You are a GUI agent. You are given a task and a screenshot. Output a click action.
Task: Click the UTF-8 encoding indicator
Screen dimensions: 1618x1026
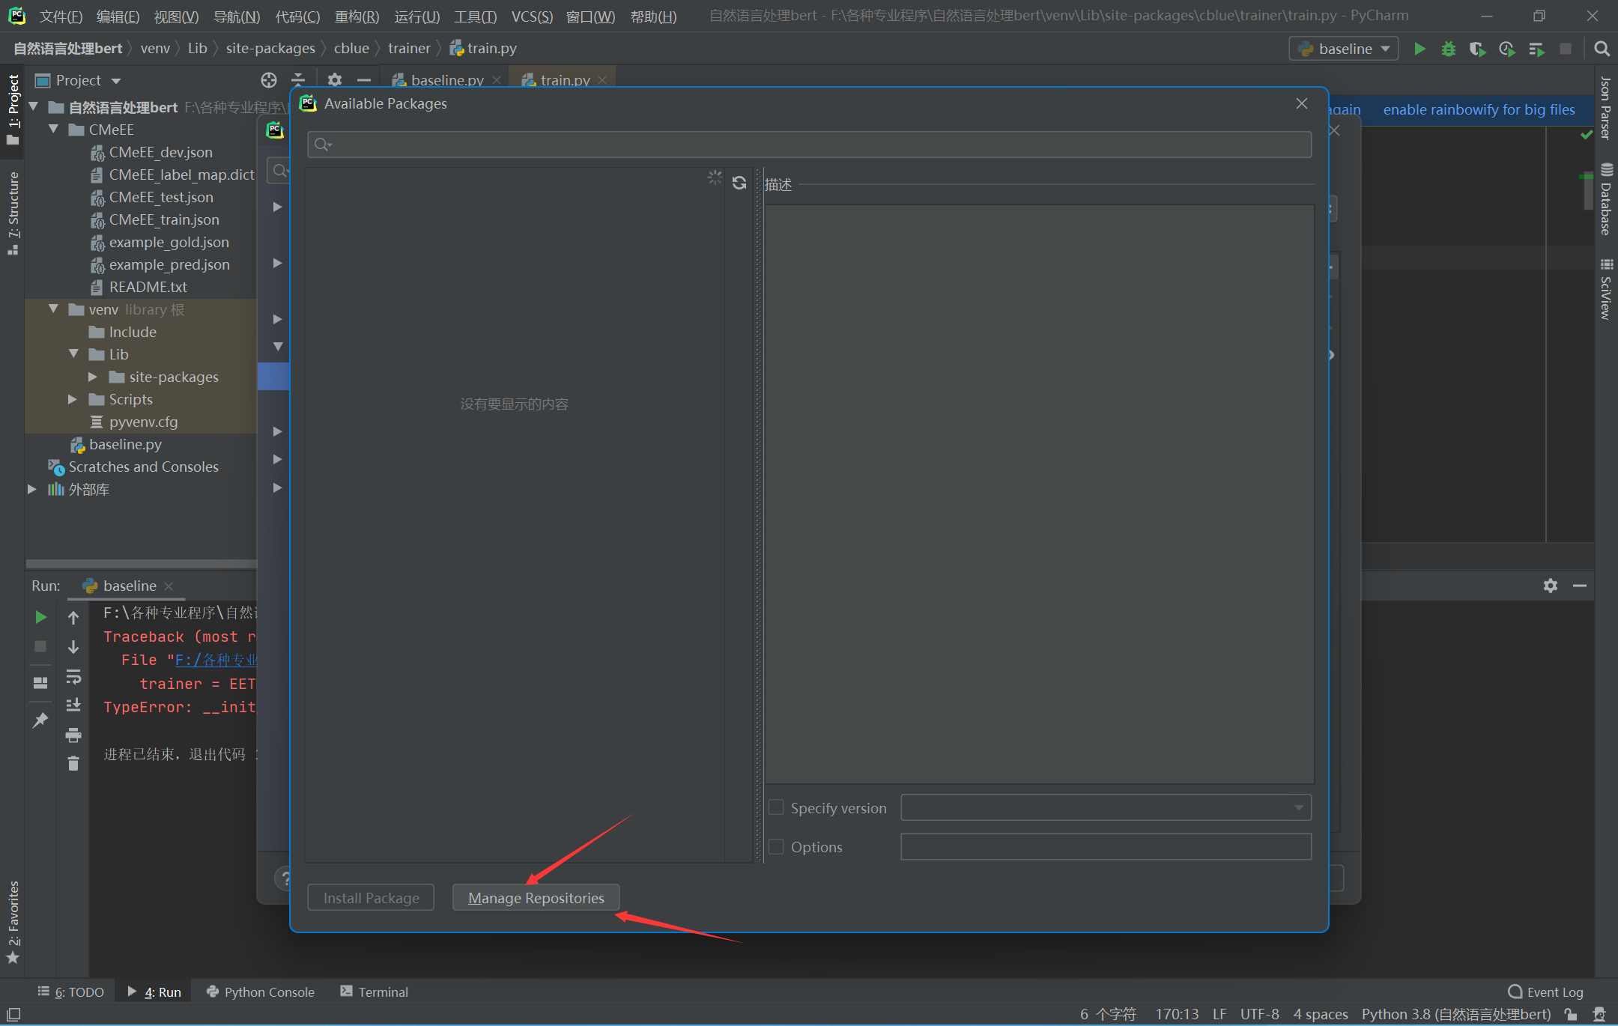(x=1259, y=1014)
